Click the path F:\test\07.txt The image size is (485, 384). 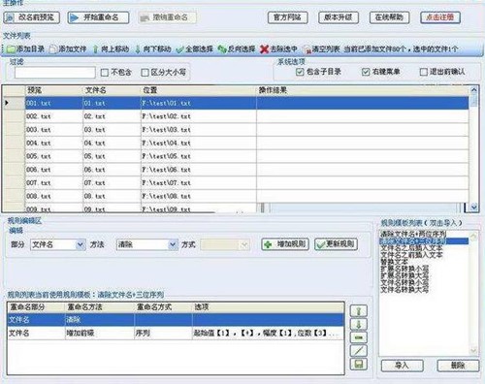(x=166, y=182)
